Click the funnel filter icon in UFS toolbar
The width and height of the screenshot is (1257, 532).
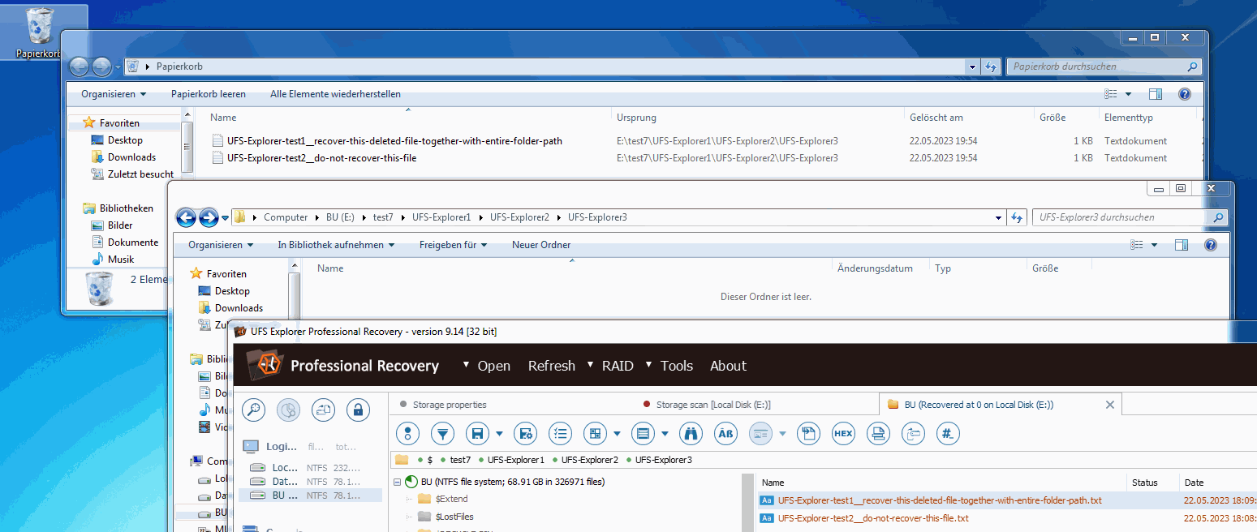[442, 434]
